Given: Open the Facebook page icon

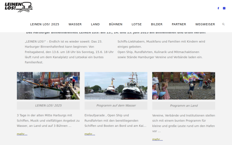Looking at the screenshot, I should [218, 8].
